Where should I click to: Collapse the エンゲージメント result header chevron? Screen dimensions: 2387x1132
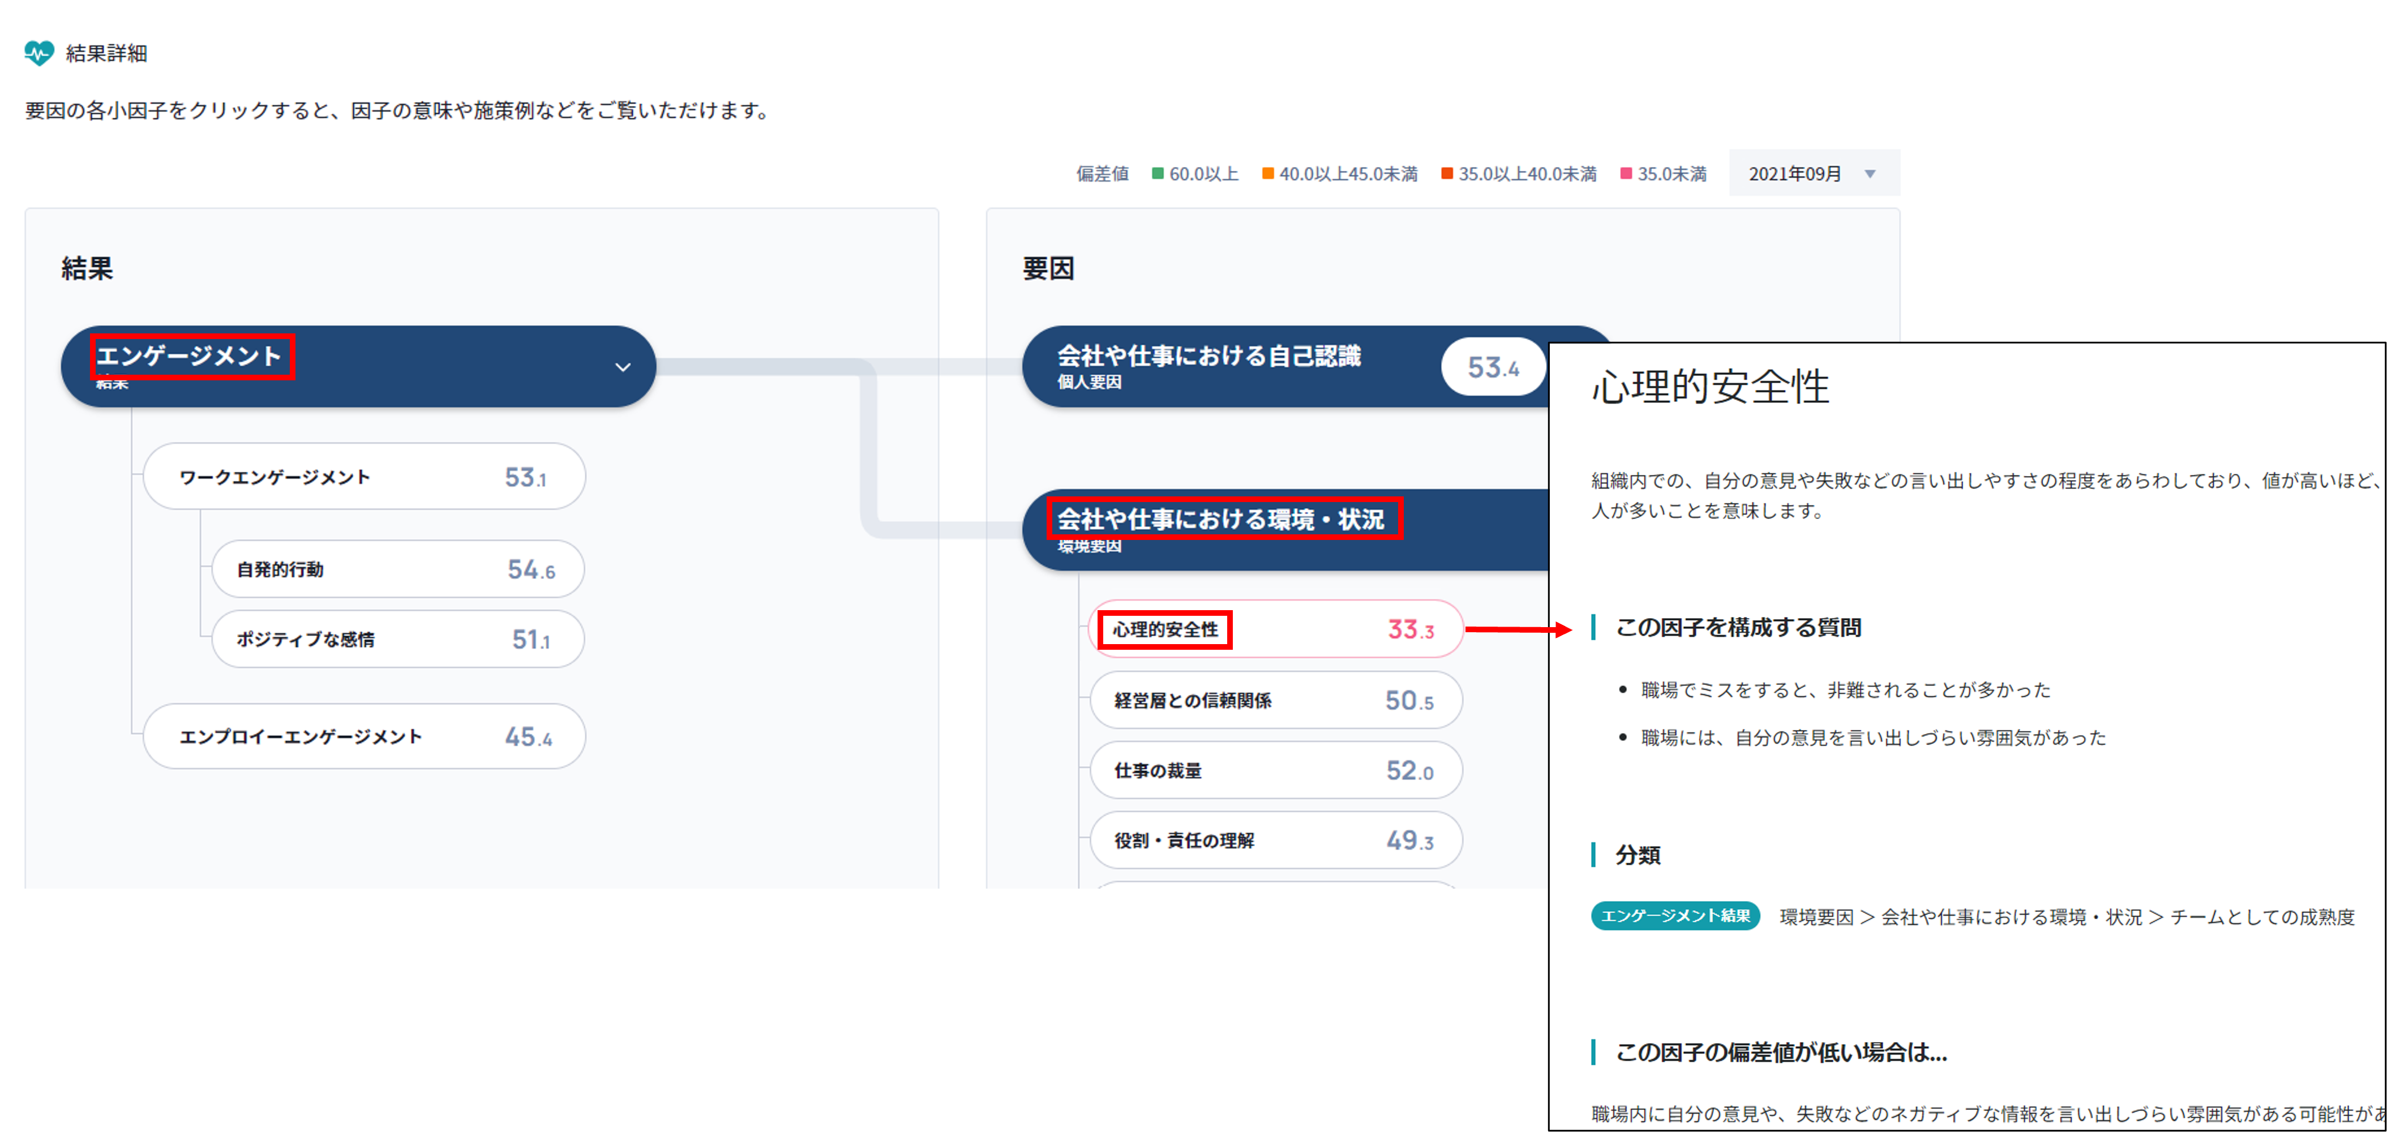(623, 367)
